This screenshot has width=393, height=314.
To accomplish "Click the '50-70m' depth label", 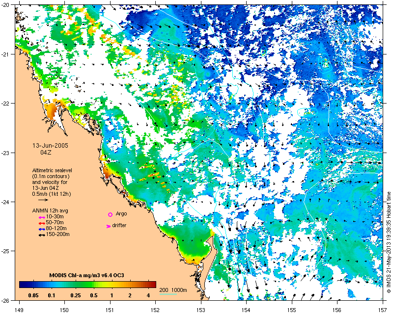I will (55, 222).
